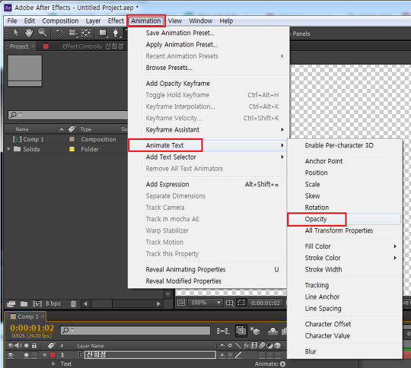411x368 pixels.
Task: Click the label tag column icon in Project panel
Action: 72,128
